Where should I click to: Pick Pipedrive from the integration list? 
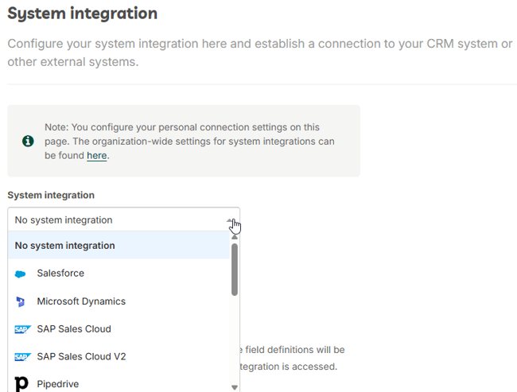(119, 383)
